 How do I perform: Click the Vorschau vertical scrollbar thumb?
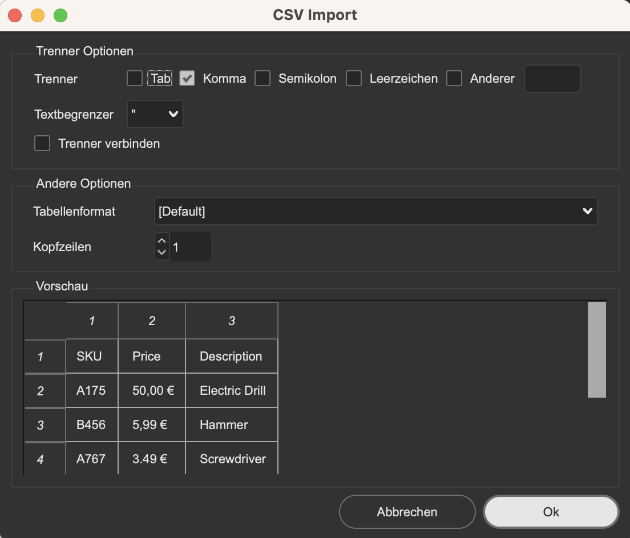click(x=597, y=350)
